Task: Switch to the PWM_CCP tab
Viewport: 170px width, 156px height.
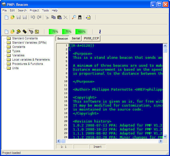Action: (91, 39)
